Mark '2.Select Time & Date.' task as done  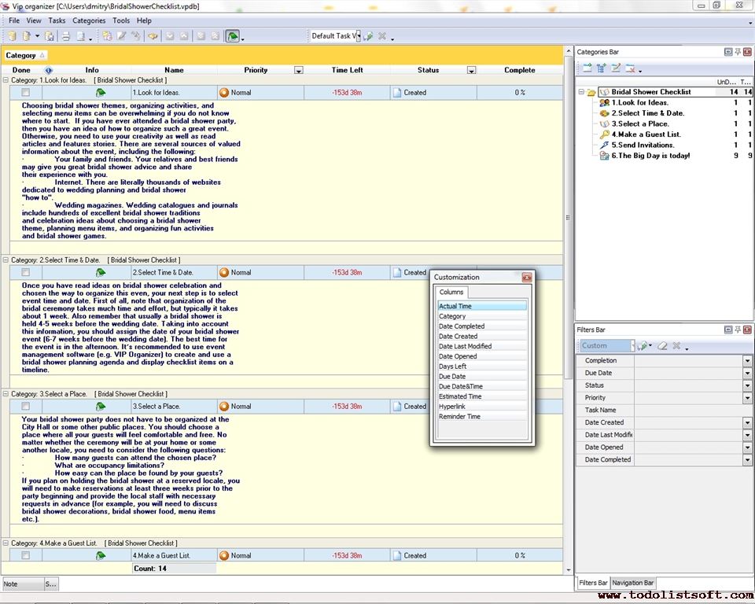click(26, 273)
